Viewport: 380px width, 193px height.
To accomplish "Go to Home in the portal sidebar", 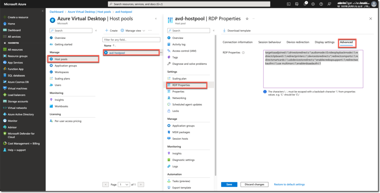I will pyautogui.click(x=12, y=24).
